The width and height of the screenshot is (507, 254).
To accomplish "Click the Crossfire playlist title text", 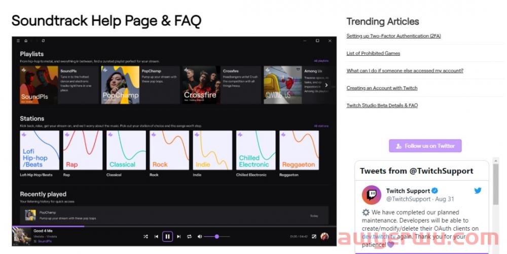I will [231, 71].
